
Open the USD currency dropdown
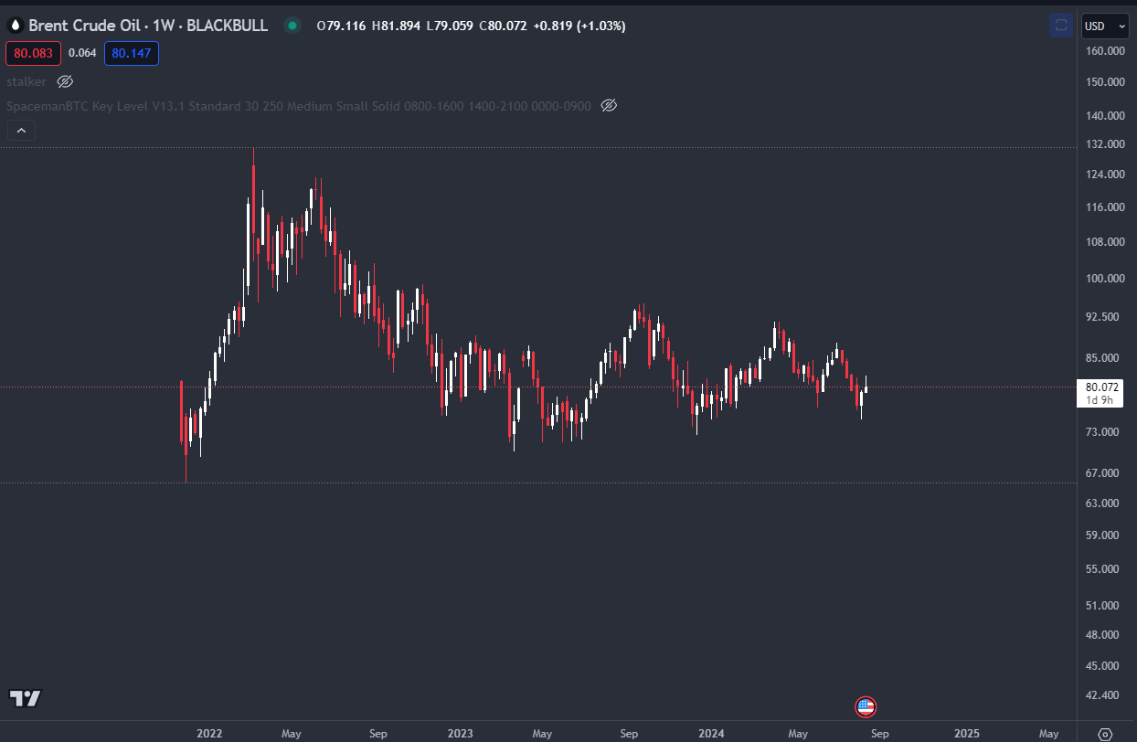pos(1105,26)
